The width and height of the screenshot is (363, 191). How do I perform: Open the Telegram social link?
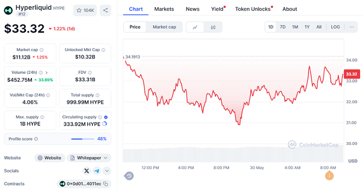coord(97,171)
